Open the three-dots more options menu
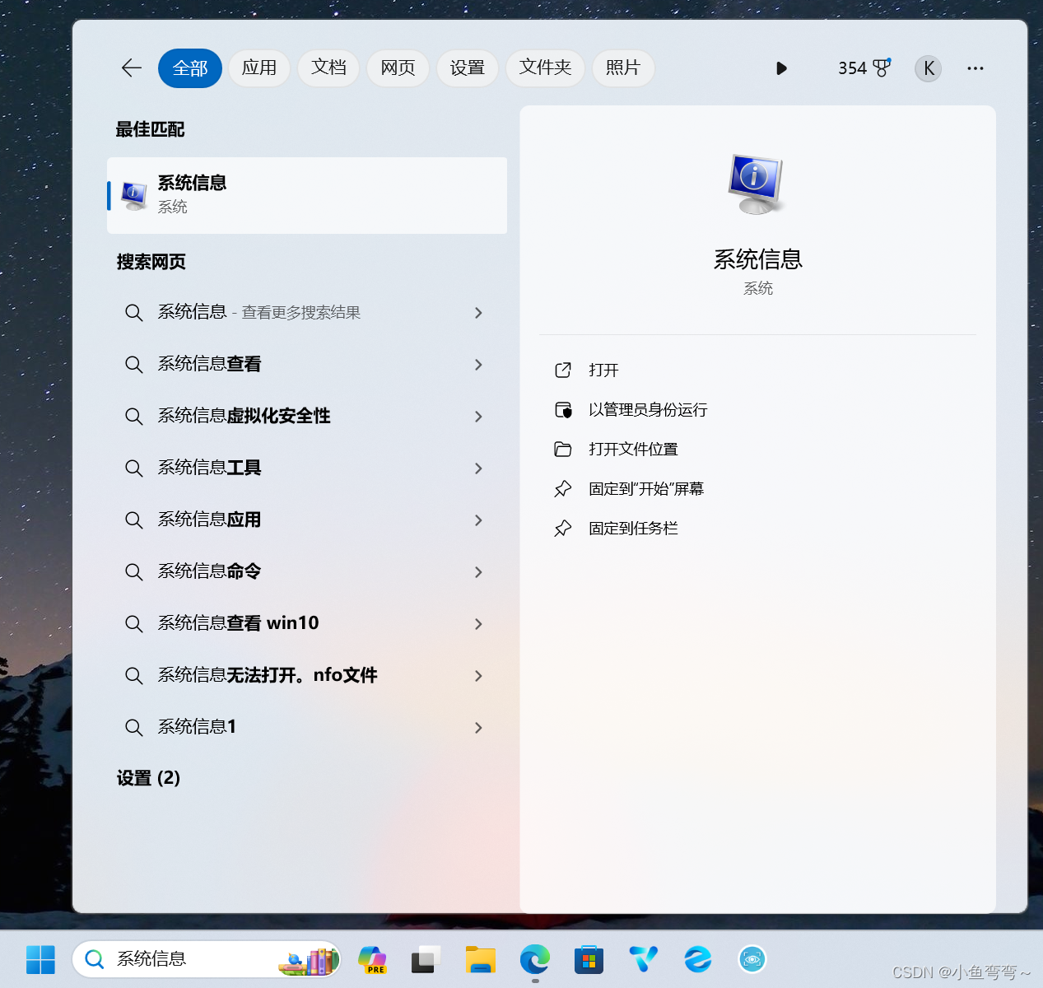 tap(975, 68)
